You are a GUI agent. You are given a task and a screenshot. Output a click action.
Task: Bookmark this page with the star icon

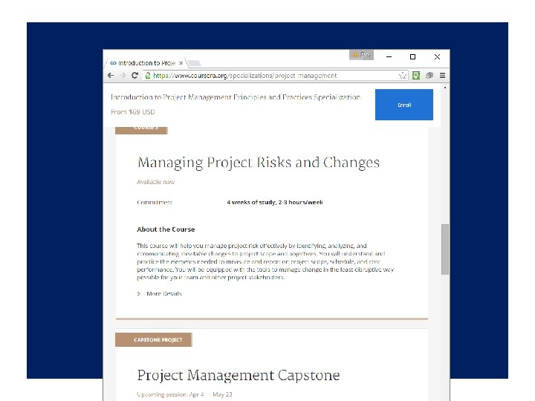coord(403,75)
